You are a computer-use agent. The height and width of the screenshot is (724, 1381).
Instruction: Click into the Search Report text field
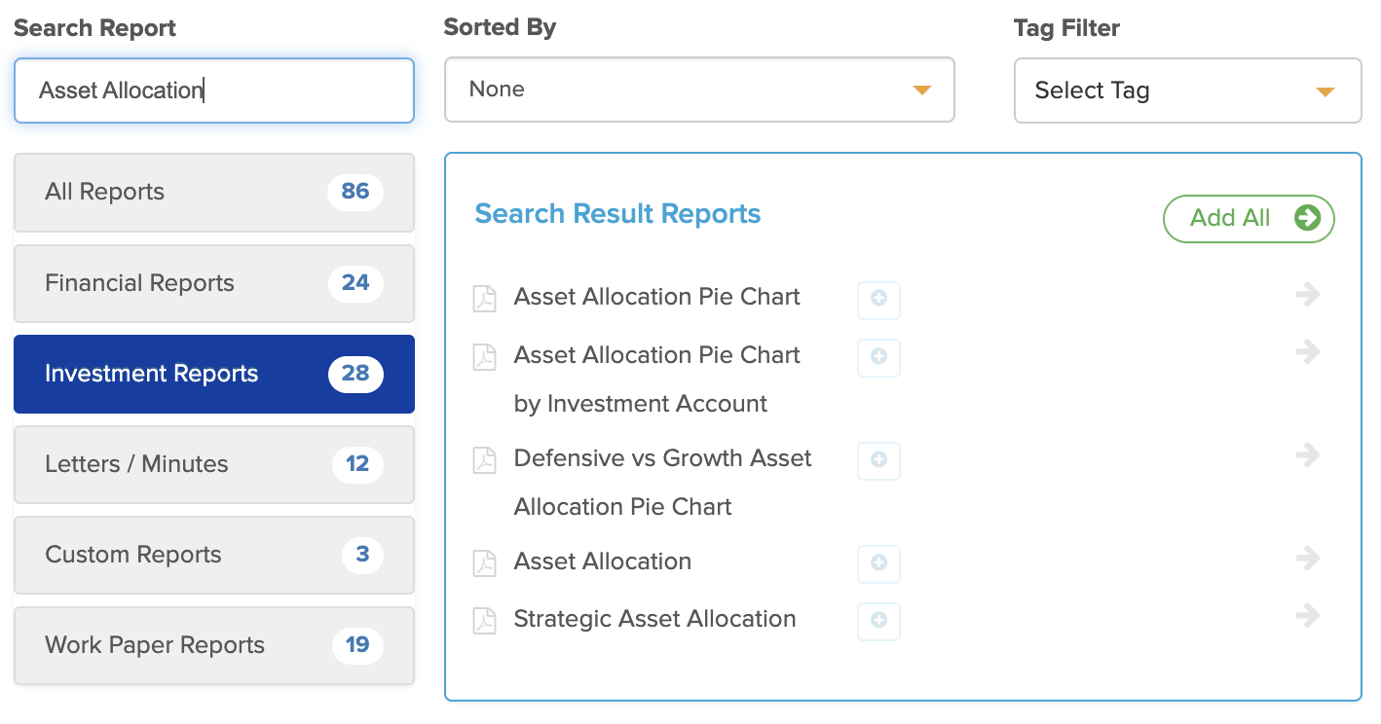click(x=214, y=90)
